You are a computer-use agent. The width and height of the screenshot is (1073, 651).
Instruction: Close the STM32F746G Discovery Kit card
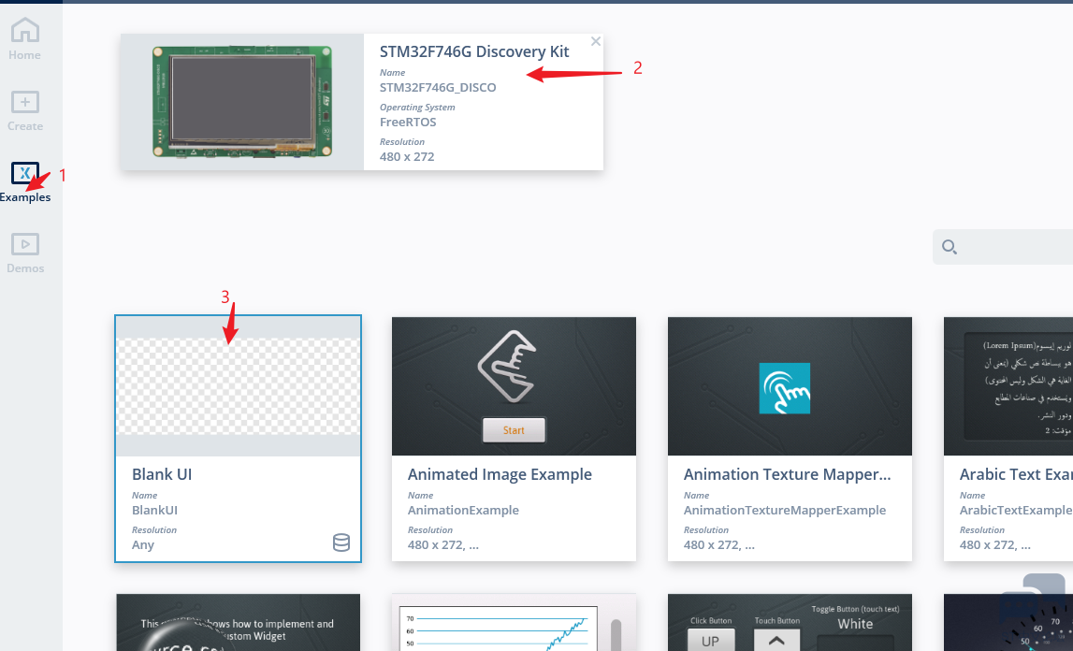(595, 42)
